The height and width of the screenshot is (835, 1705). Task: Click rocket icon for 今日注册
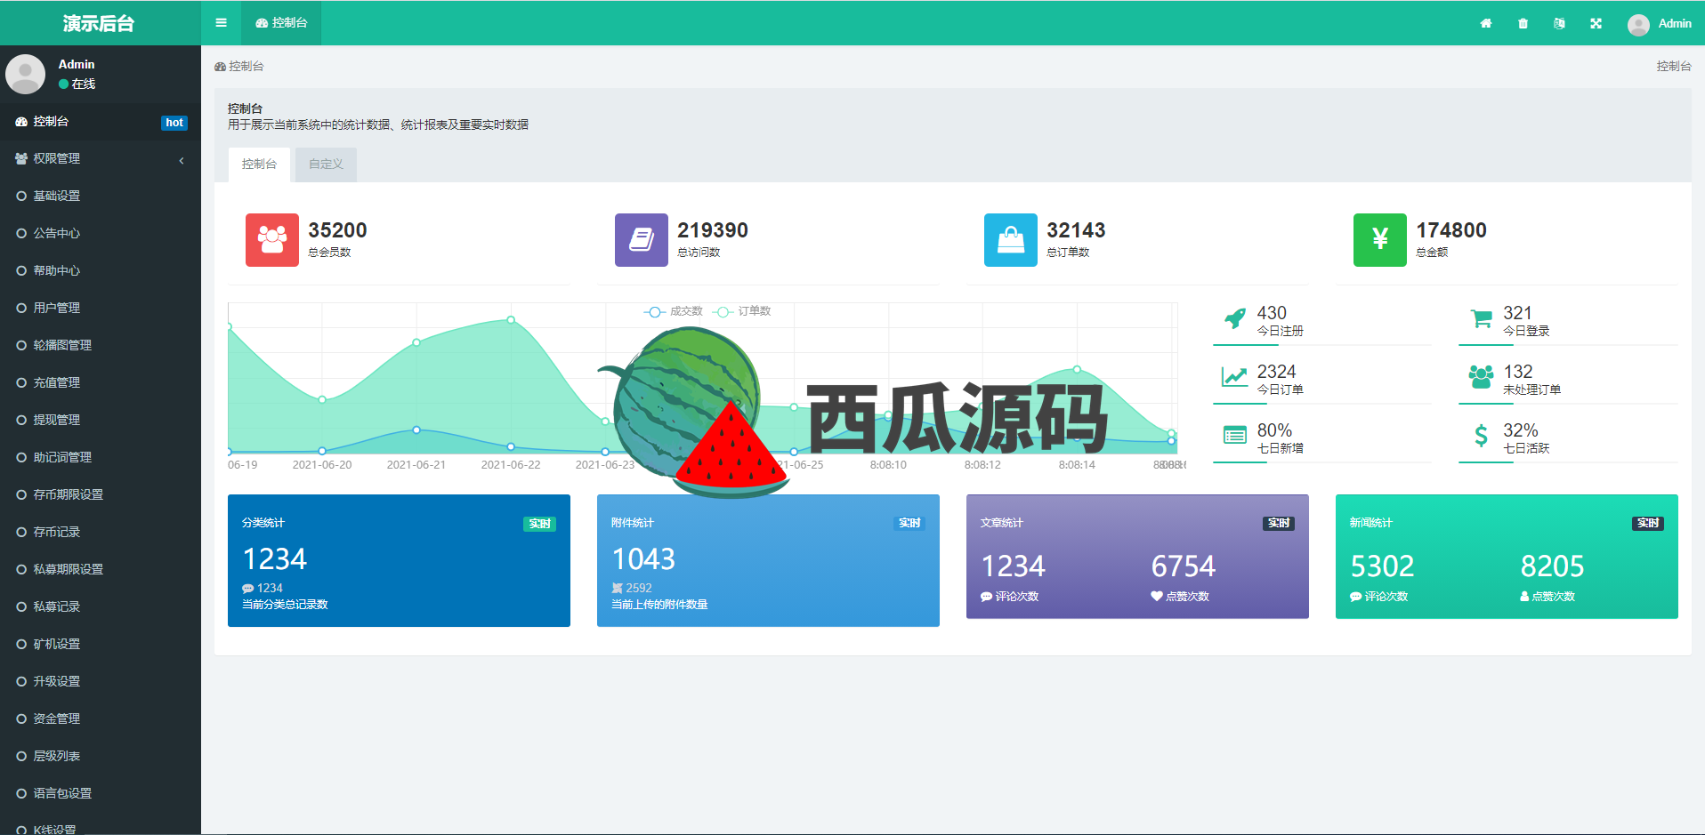(x=1234, y=318)
